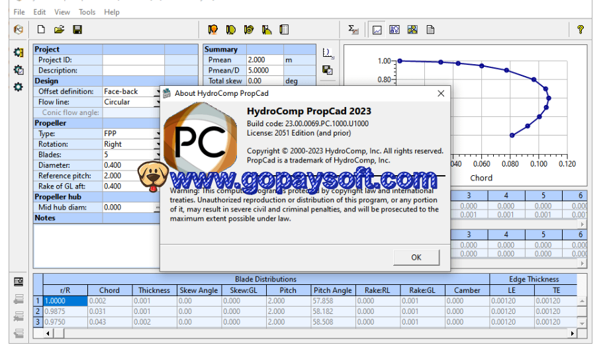Click the top gear icon in left sidebar

tap(18, 52)
